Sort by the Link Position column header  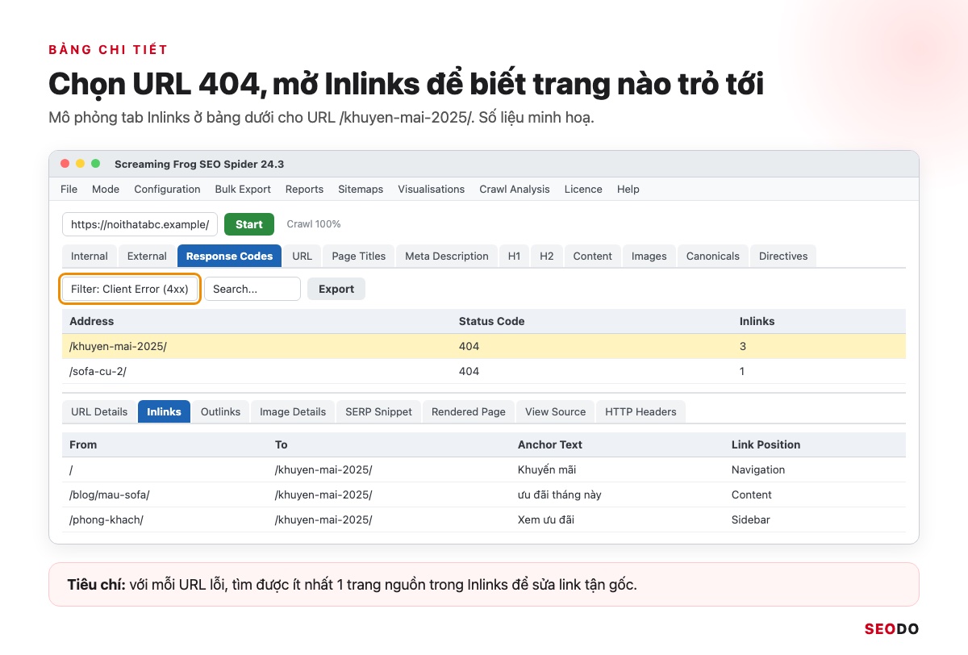click(766, 444)
